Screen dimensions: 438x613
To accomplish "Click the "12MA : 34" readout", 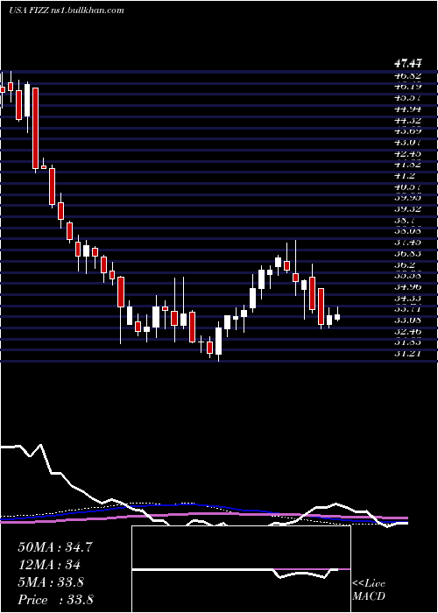I will 49,565.
